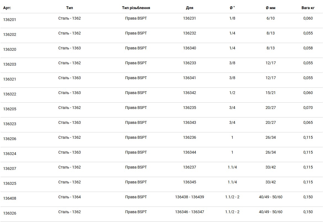
Task: Select article 136202 in the first column
Action: point(9,34)
